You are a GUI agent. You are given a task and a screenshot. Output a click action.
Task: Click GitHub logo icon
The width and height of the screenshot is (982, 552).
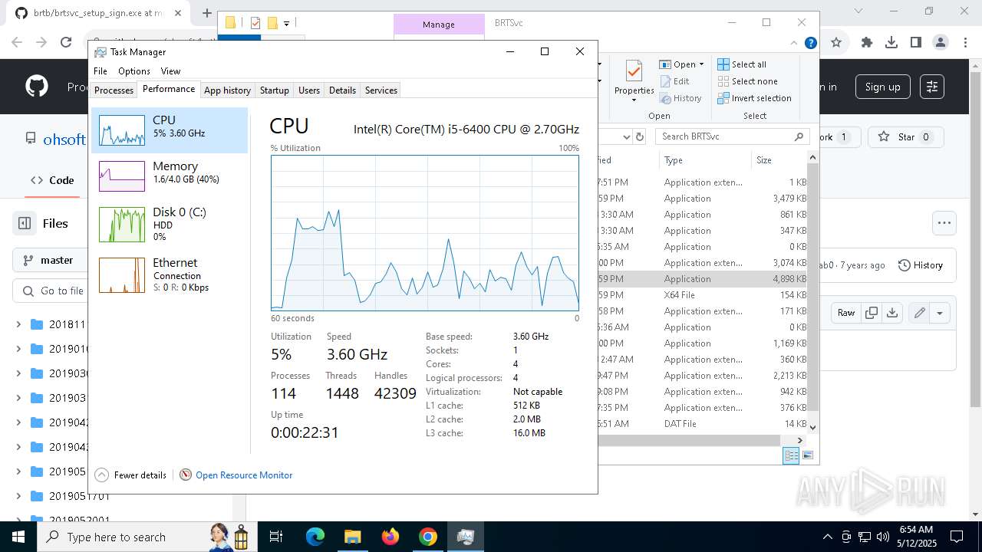pyautogui.click(x=37, y=87)
